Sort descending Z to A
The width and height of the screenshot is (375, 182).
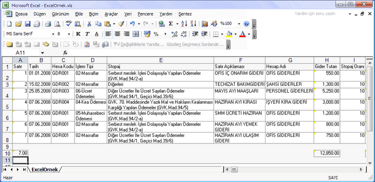[193, 23]
